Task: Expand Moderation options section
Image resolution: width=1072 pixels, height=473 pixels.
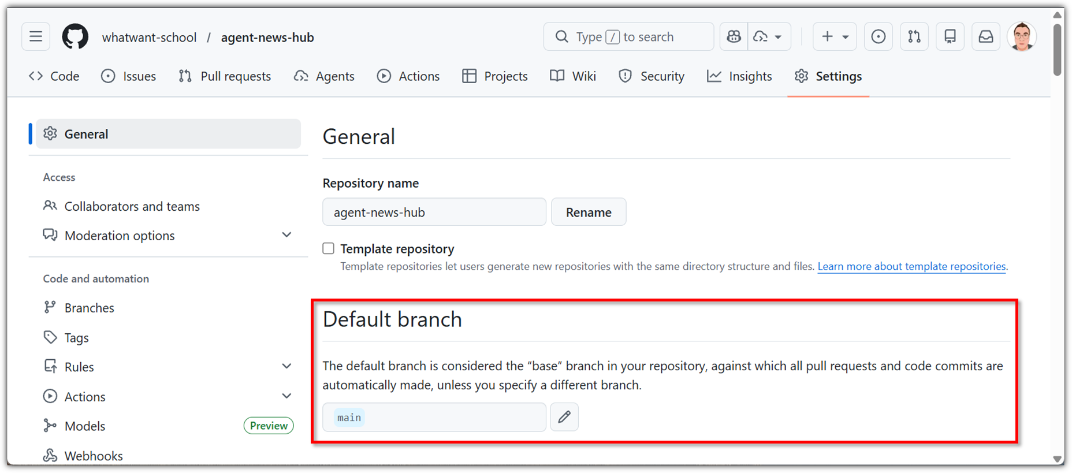Action: pyautogui.click(x=168, y=235)
